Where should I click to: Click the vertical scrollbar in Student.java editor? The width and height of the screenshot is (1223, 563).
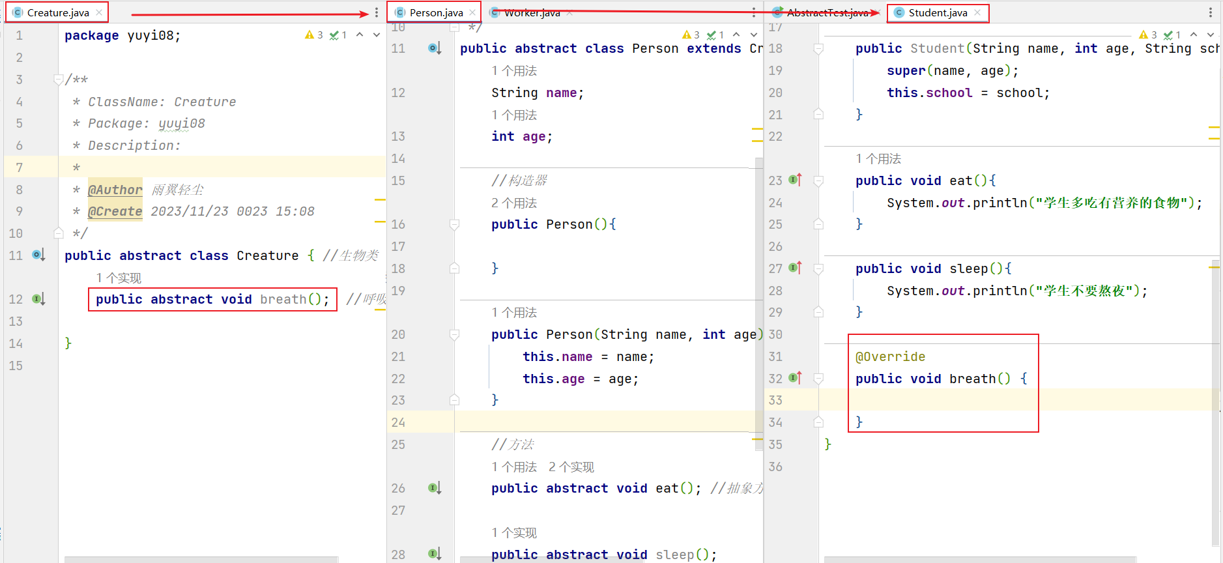point(1215,404)
